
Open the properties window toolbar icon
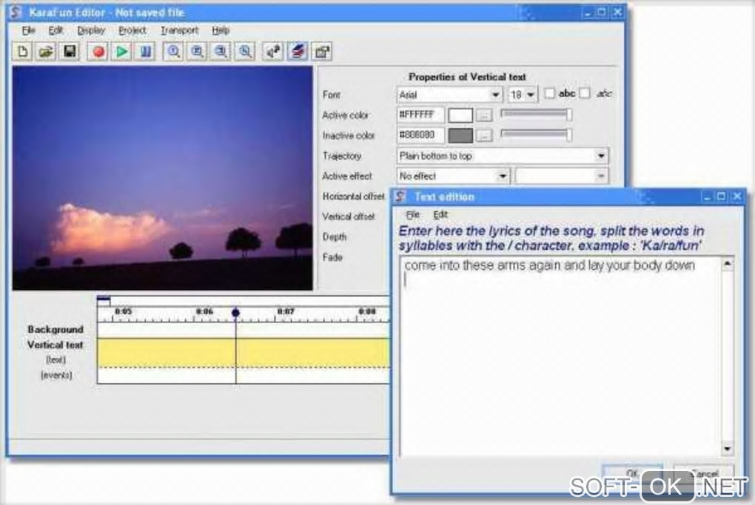coord(322,52)
